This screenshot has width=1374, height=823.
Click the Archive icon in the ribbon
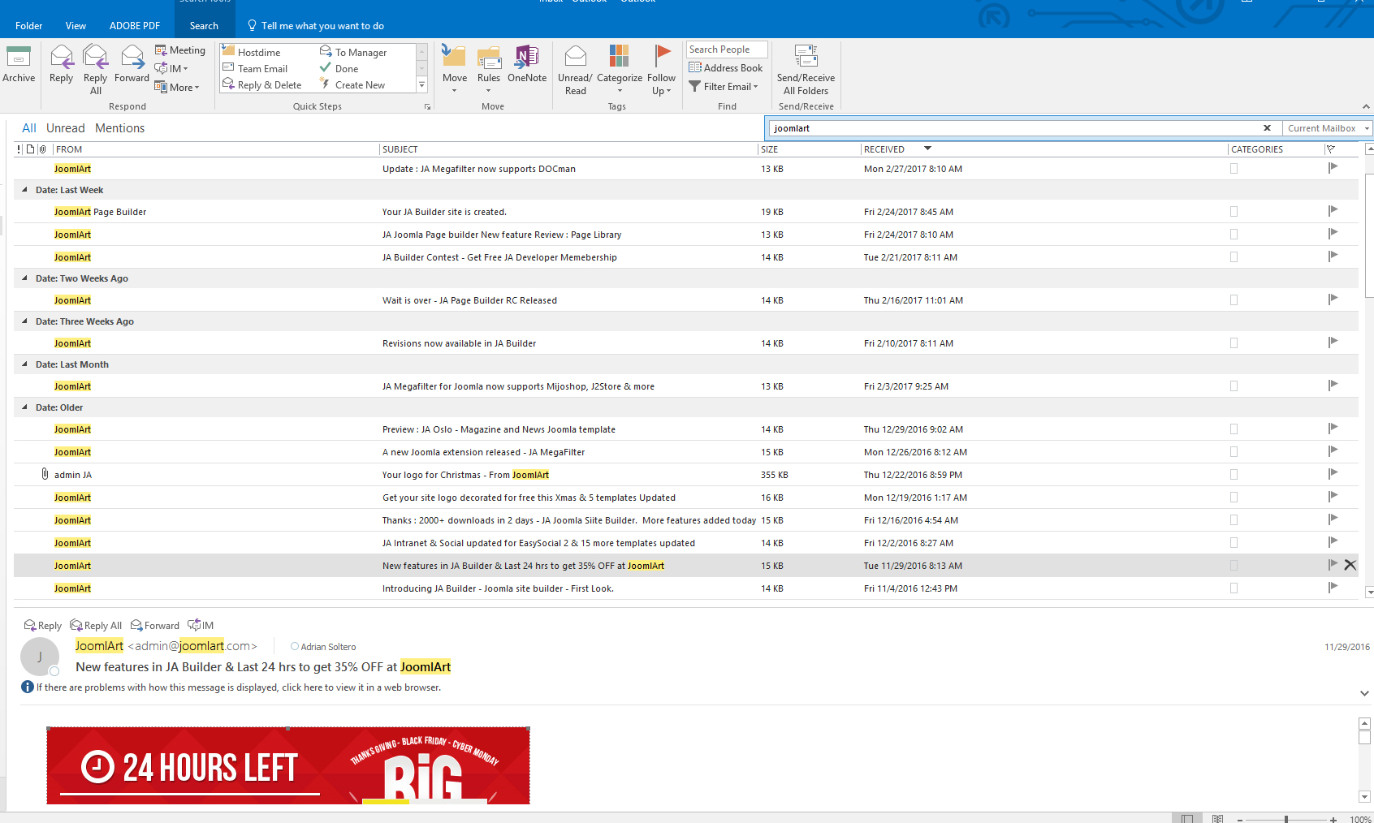point(18,65)
